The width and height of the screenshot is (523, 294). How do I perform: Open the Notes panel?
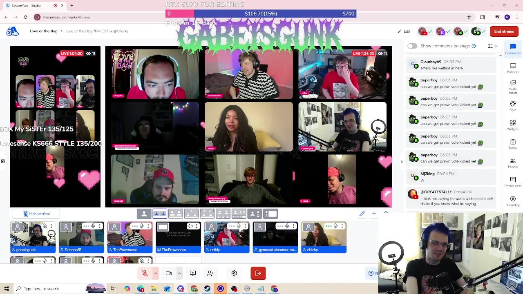tap(513, 144)
